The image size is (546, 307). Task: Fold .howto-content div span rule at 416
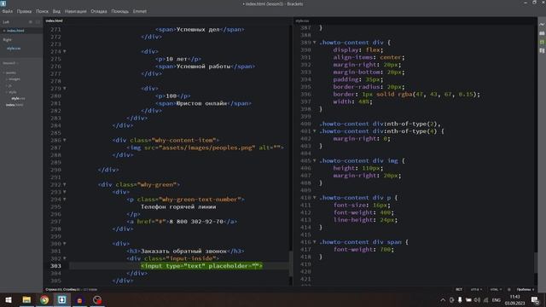click(315, 242)
